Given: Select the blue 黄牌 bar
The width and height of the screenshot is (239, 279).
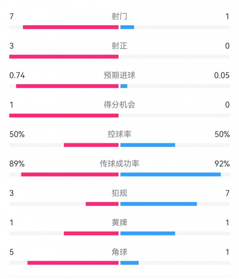Looking at the screenshot, I should tap(148, 233).
